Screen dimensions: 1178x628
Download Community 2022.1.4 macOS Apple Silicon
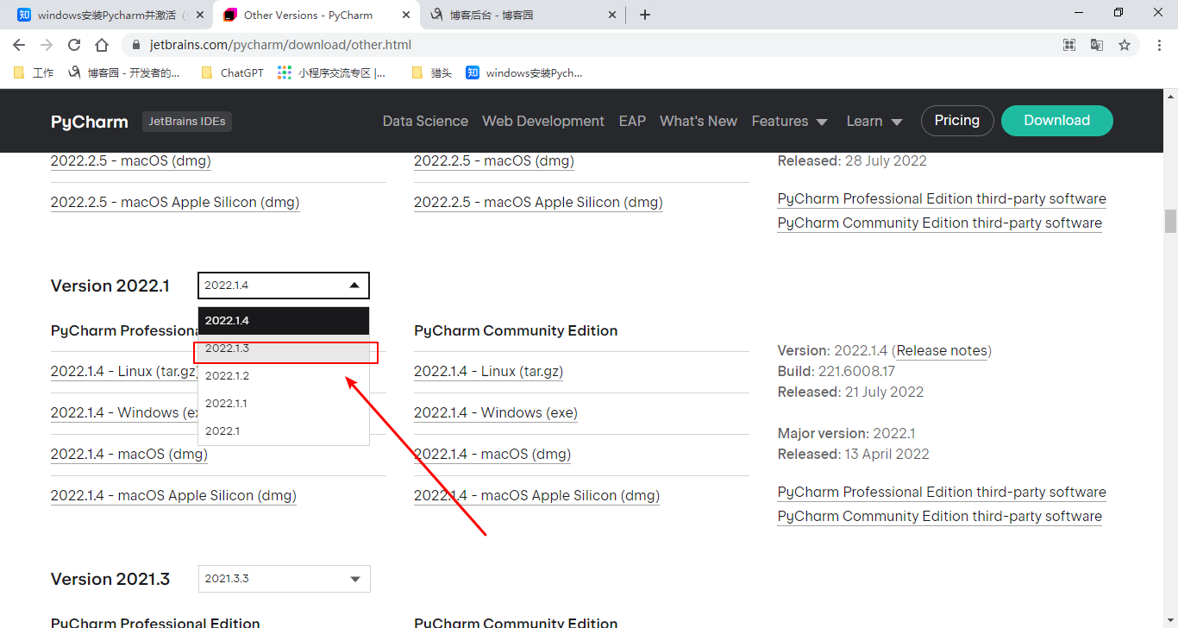point(536,496)
